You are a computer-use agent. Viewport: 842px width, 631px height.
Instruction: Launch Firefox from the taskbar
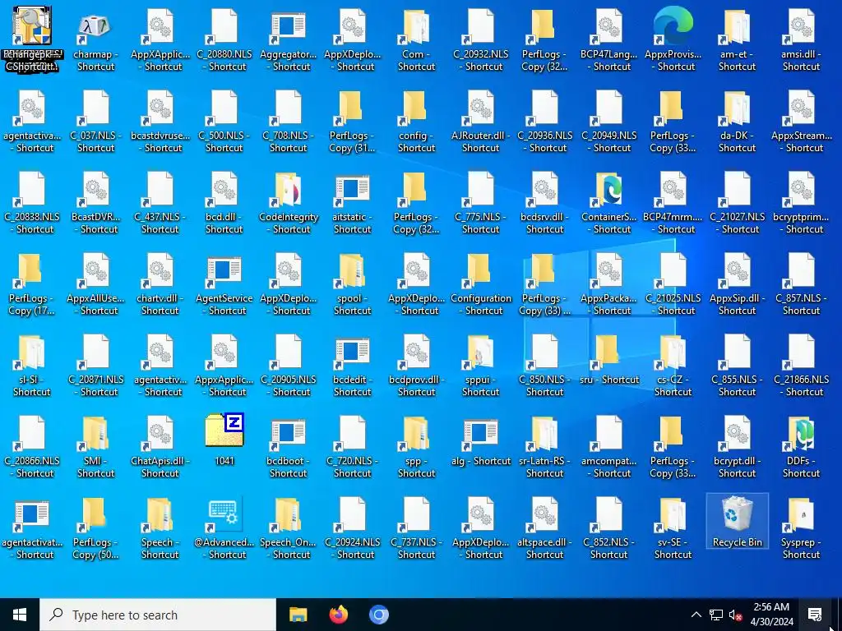tap(338, 615)
